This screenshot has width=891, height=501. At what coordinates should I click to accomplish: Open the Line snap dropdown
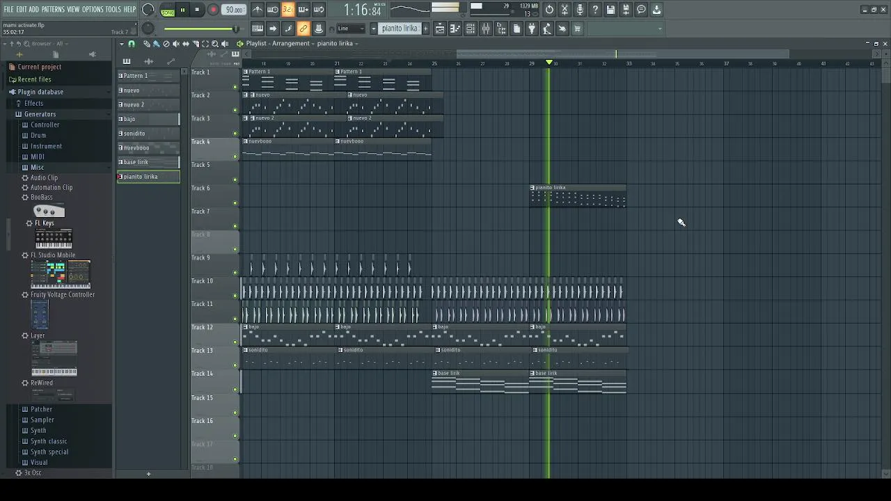[x=351, y=29]
